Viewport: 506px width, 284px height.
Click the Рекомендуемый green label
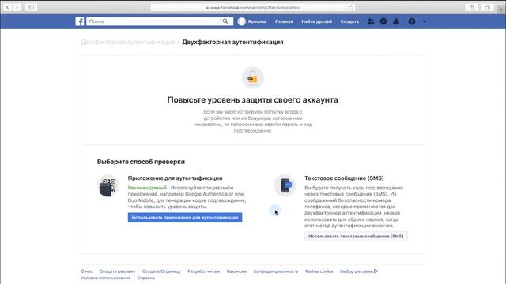pos(147,188)
